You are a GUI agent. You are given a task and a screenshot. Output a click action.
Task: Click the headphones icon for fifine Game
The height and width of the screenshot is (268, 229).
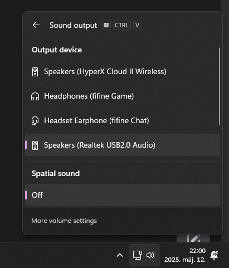tap(35, 96)
